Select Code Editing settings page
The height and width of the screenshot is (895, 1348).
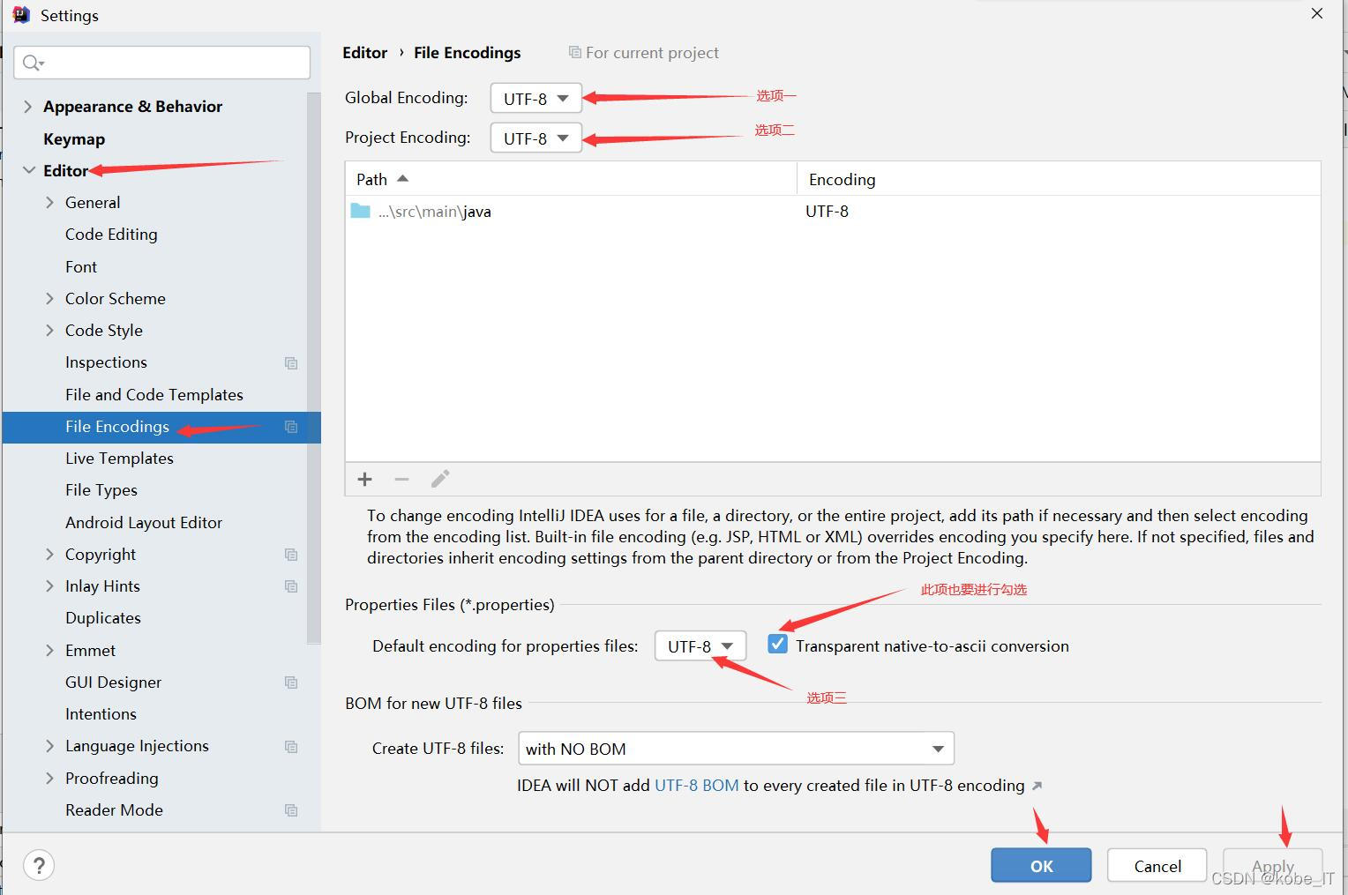click(x=111, y=234)
